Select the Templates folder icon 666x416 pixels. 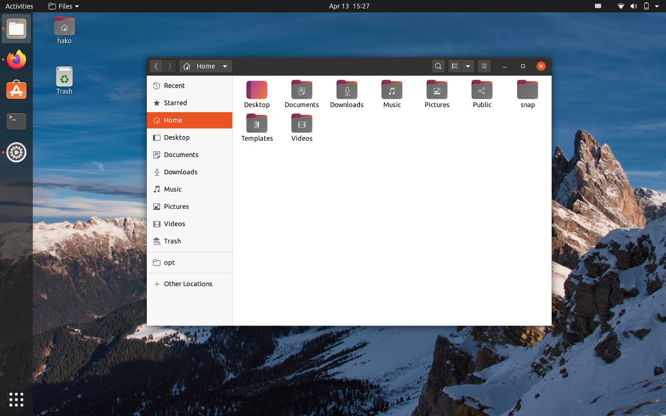pos(257,124)
